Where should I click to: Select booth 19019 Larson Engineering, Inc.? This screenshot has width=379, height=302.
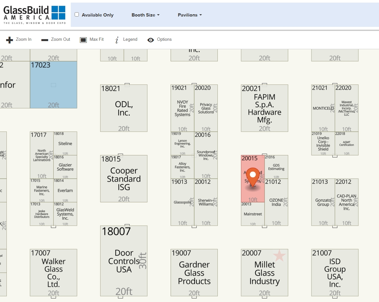coord(183,143)
